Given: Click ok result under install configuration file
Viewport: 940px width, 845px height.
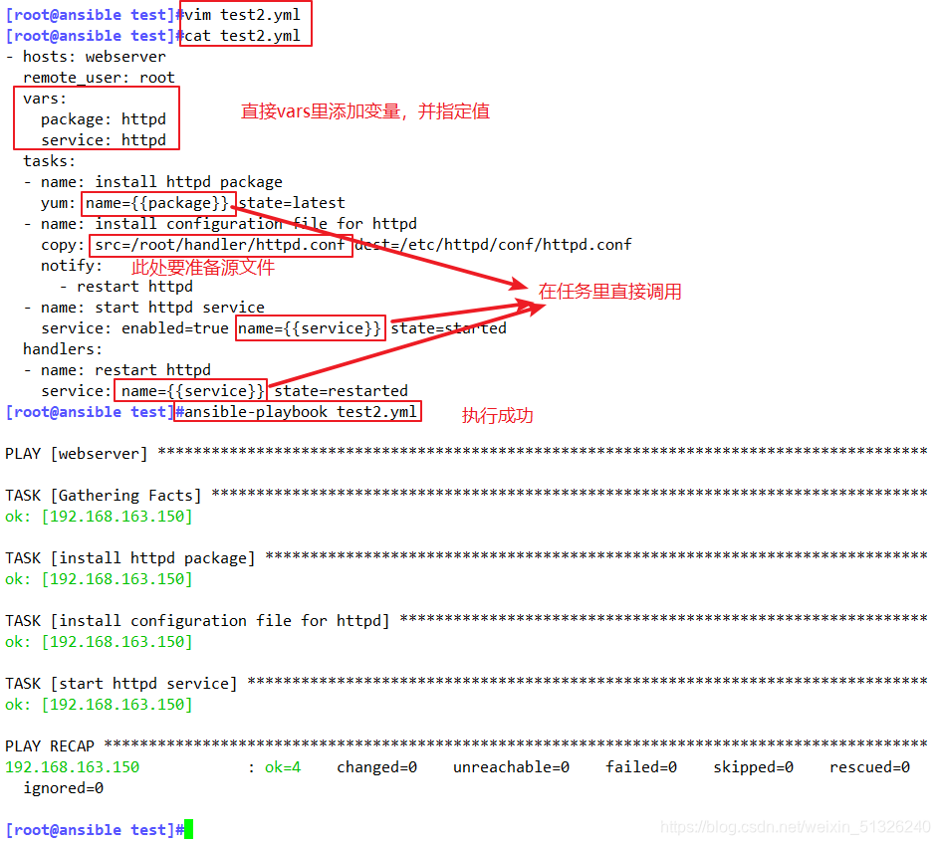Looking at the screenshot, I should pos(99,642).
